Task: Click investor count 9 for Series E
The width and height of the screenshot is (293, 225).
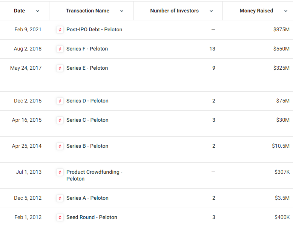Action: [x=214, y=68]
